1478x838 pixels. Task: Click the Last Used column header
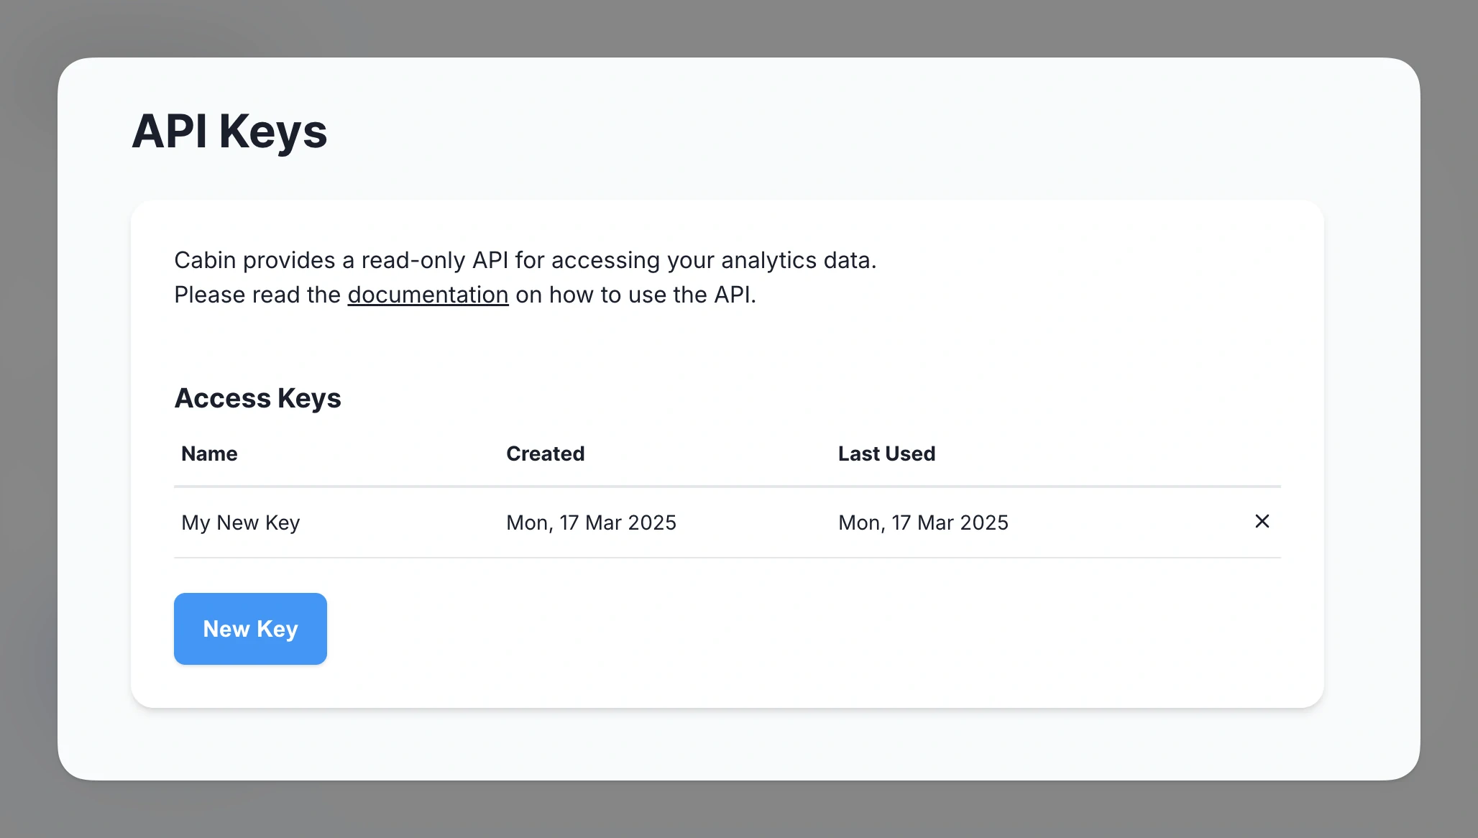[886, 453]
